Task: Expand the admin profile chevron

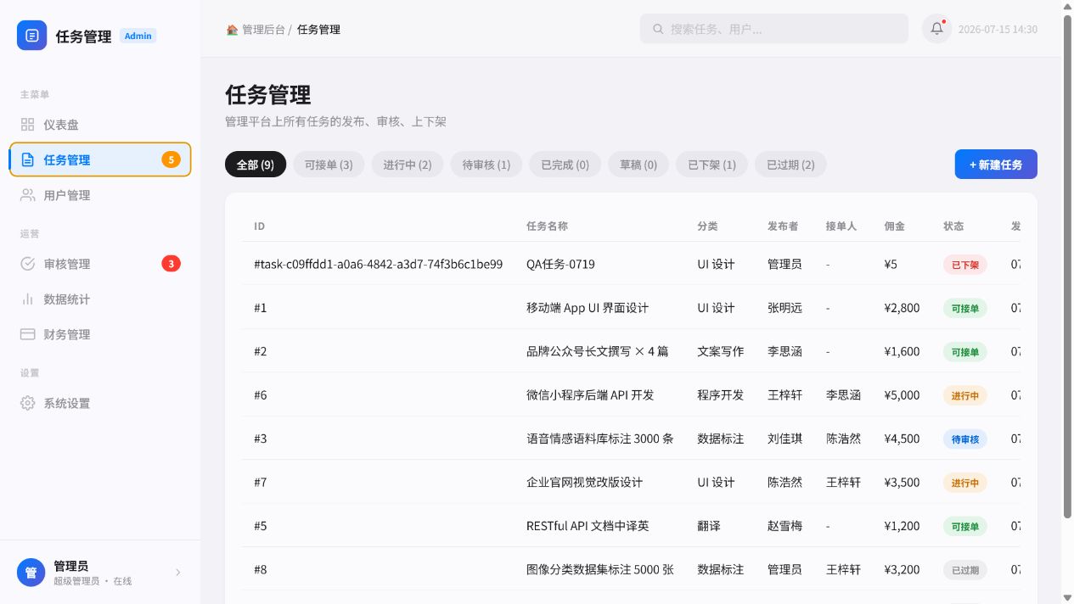Action: (177, 573)
